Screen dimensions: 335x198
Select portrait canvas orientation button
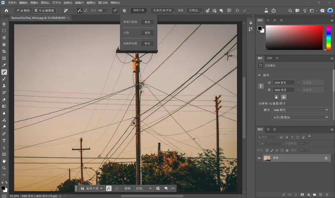tap(276, 97)
